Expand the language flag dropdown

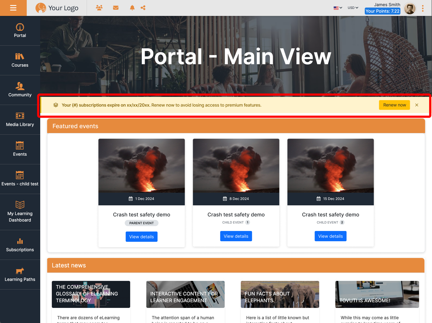point(338,8)
